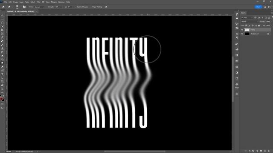Screen dimensions: 273x153
Task: Go to the Home screen icon
Action: [x=3, y=7]
